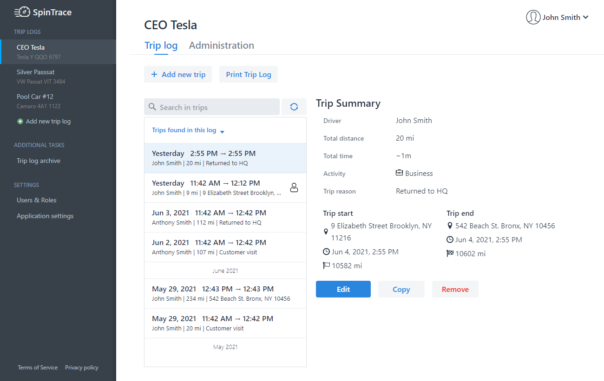This screenshot has width=604, height=381.
Task: Click the Add new trip button
Action: [178, 74]
